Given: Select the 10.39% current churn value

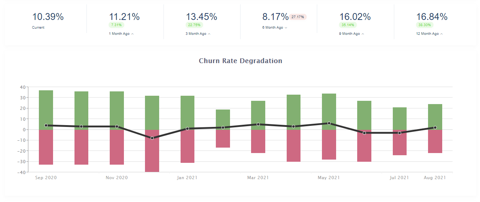Looking at the screenshot, I should (x=48, y=17).
